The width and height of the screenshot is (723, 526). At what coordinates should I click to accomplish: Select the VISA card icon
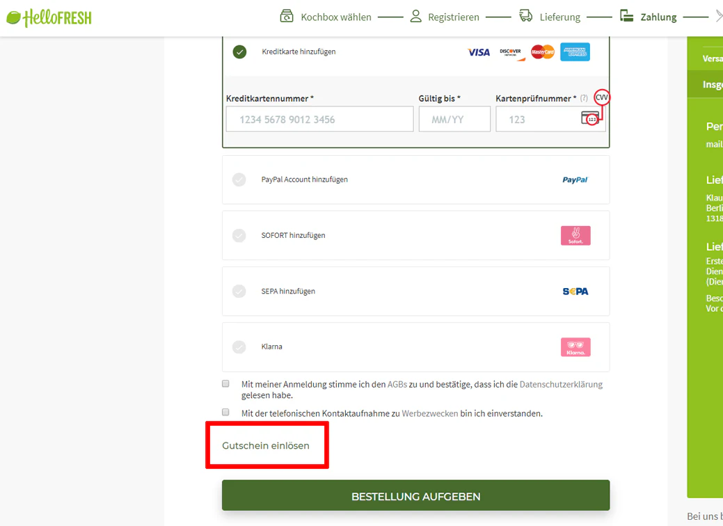(478, 51)
